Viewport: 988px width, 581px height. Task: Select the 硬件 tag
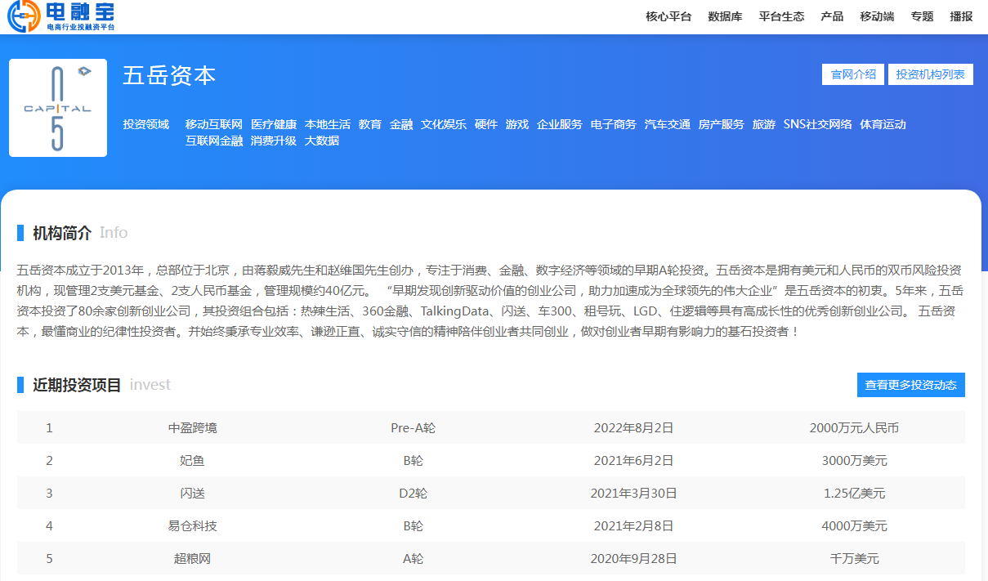click(x=486, y=124)
